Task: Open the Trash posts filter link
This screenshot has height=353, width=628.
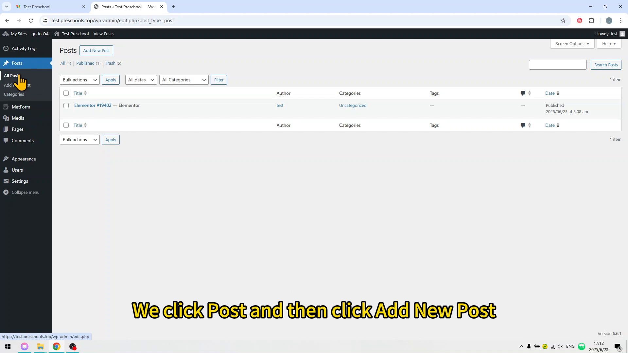Action: 110,63
